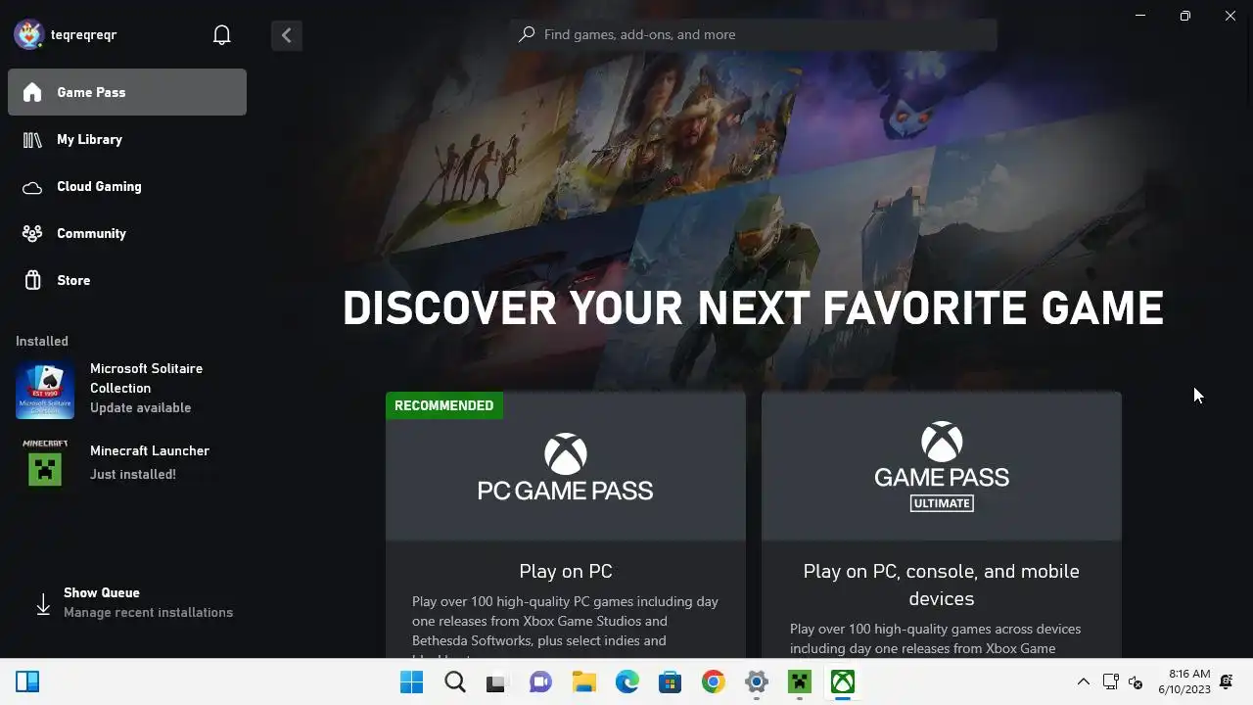Click the My Library books icon
1253x705 pixels.
pos(32,139)
